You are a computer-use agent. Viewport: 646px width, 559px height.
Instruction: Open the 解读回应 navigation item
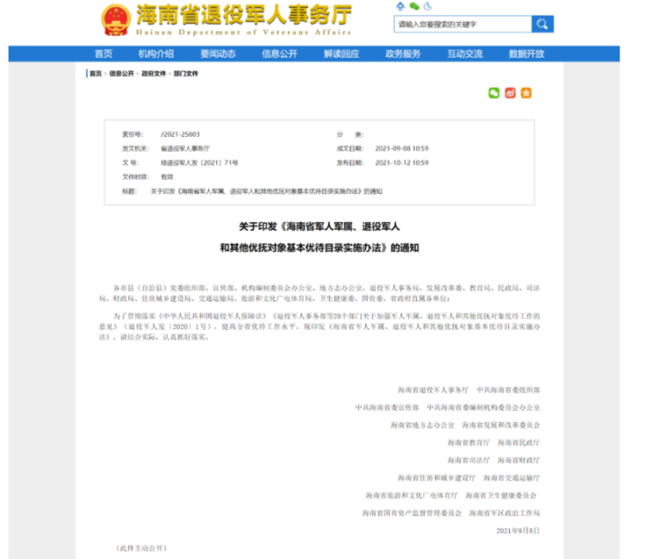point(341,53)
